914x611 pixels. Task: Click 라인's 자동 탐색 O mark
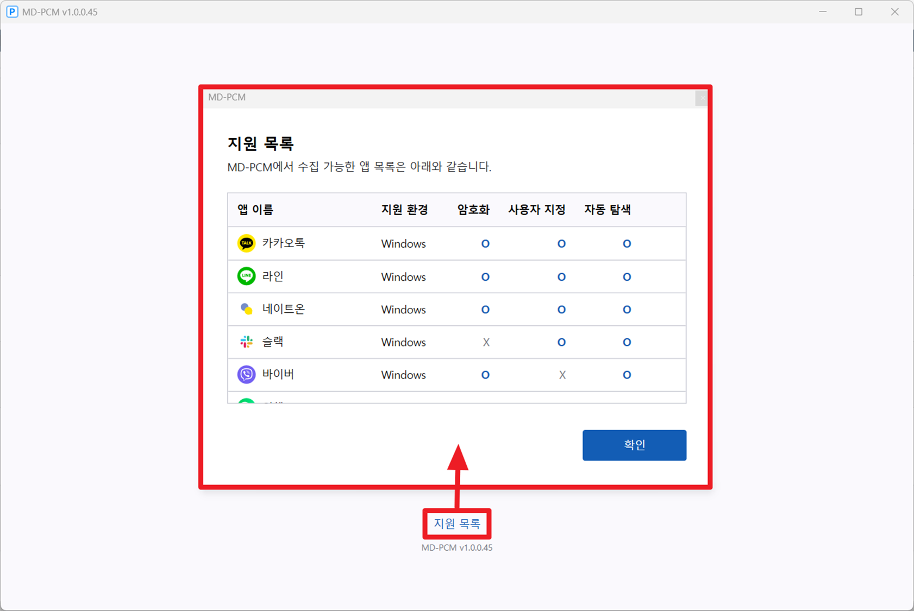[627, 277]
